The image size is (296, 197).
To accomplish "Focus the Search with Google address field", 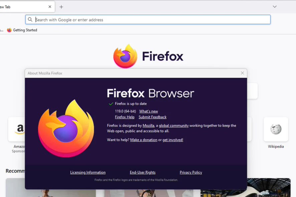I will 148,20.
